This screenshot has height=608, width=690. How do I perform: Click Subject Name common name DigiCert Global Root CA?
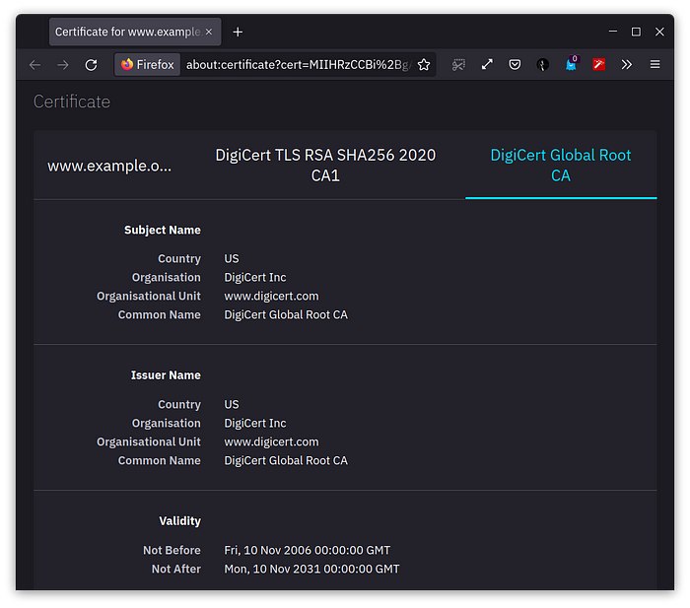tap(286, 315)
